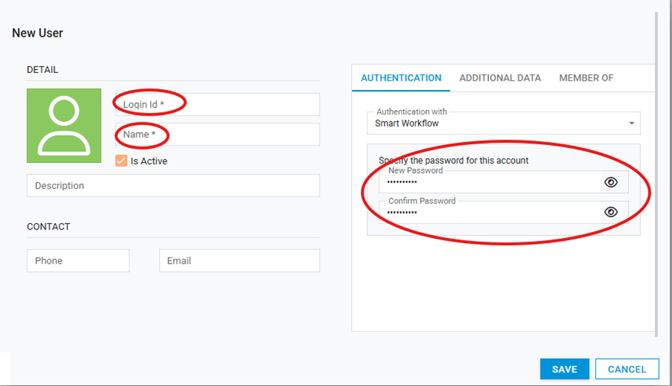Click the dialog's vertical scrollbar
The image size is (672, 386).
(x=657, y=172)
